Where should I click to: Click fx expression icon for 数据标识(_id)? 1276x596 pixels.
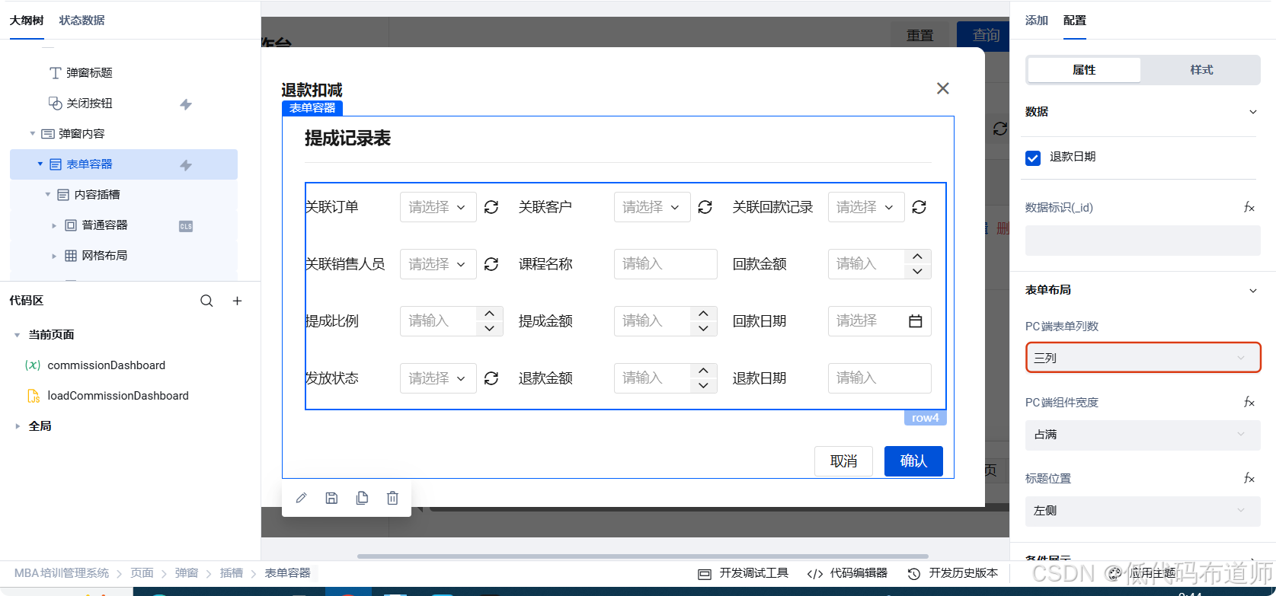pyautogui.click(x=1249, y=207)
